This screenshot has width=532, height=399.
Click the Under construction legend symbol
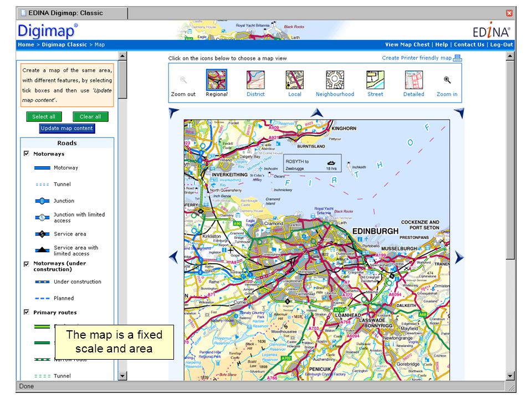tap(43, 282)
